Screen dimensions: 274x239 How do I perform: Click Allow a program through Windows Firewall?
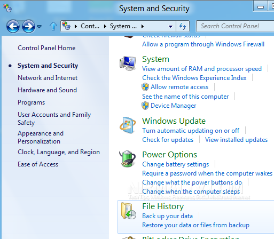[203, 44]
